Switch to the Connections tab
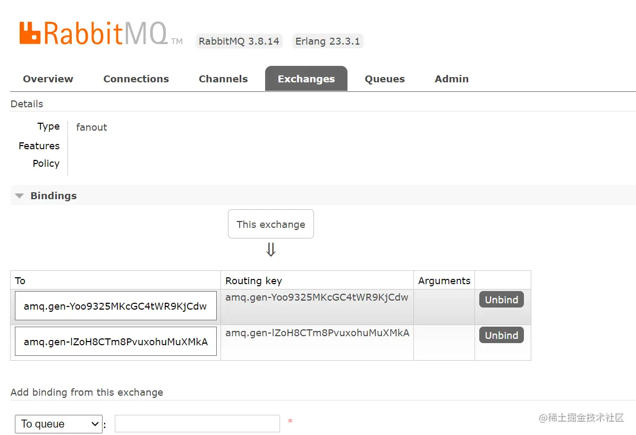The image size is (636, 435). [136, 79]
